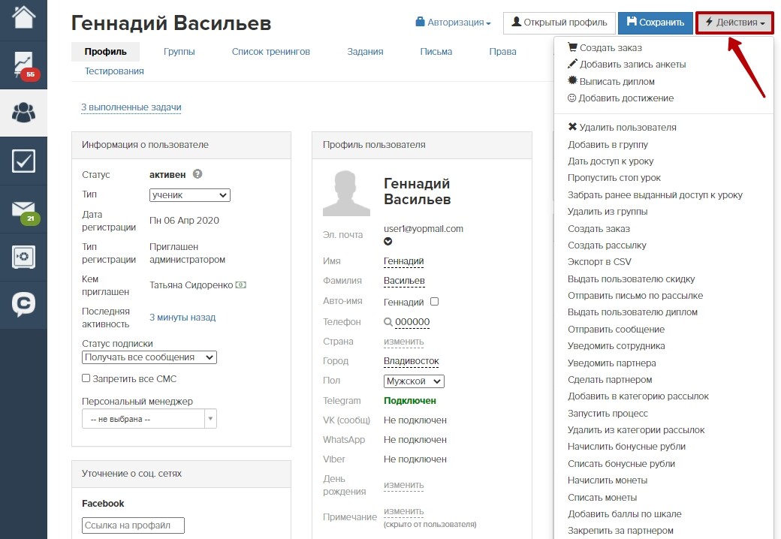This screenshot has height=539, width=781.
Task: Open the Задания tab
Action: pyautogui.click(x=365, y=52)
